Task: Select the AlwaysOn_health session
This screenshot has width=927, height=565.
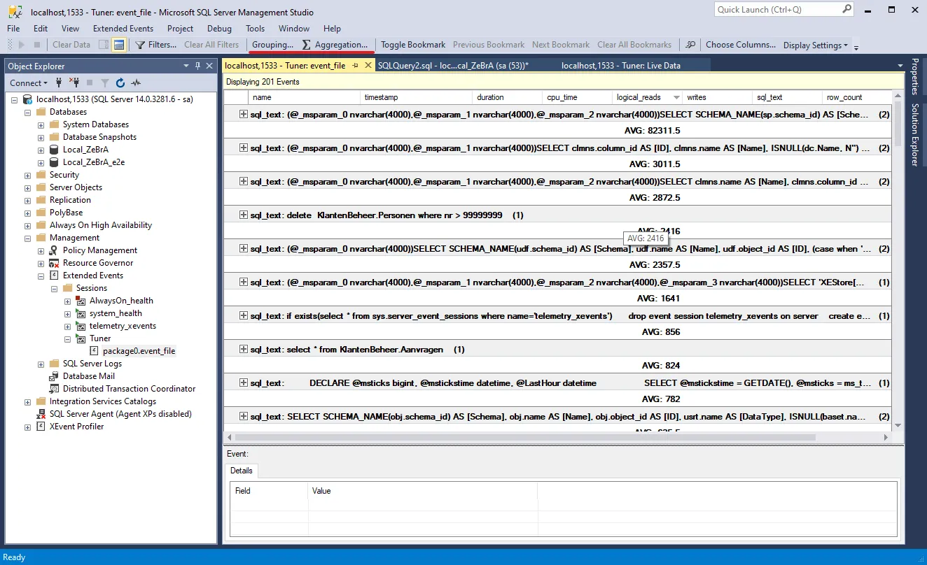Action: point(121,301)
